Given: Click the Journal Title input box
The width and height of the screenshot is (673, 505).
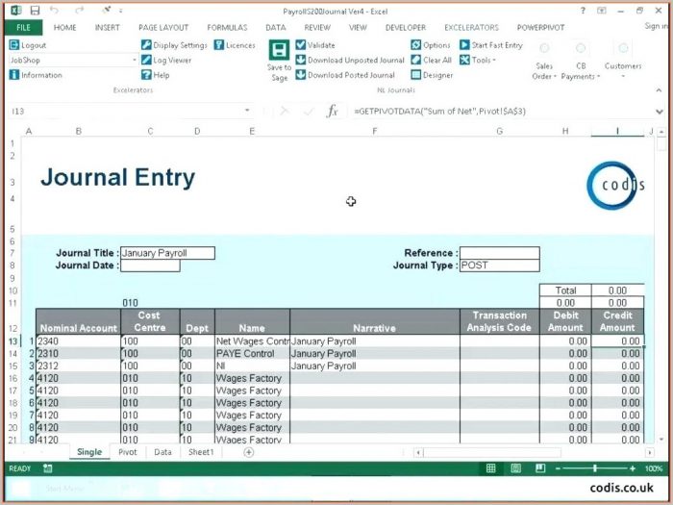Looking at the screenshot, I should point(168,253).
